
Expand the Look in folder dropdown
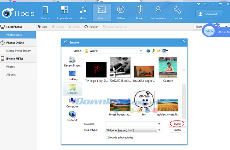coord(140,51)
